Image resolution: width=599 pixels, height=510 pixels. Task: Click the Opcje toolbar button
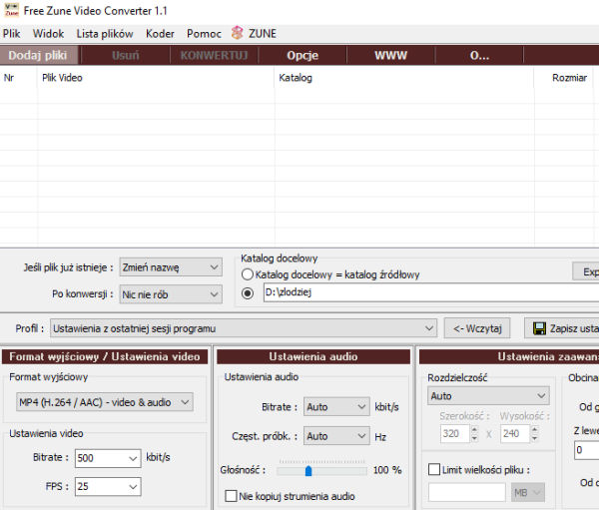tap(302, 56)
